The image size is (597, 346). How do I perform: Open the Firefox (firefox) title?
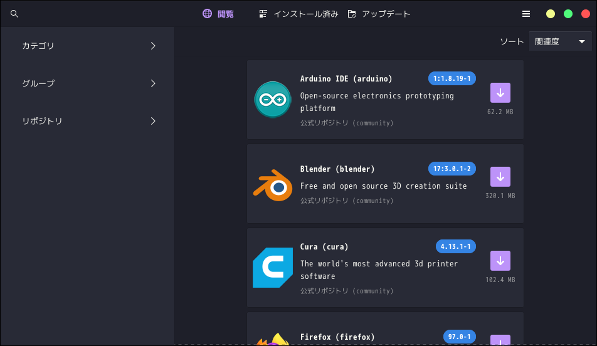[x=337, y=337]
